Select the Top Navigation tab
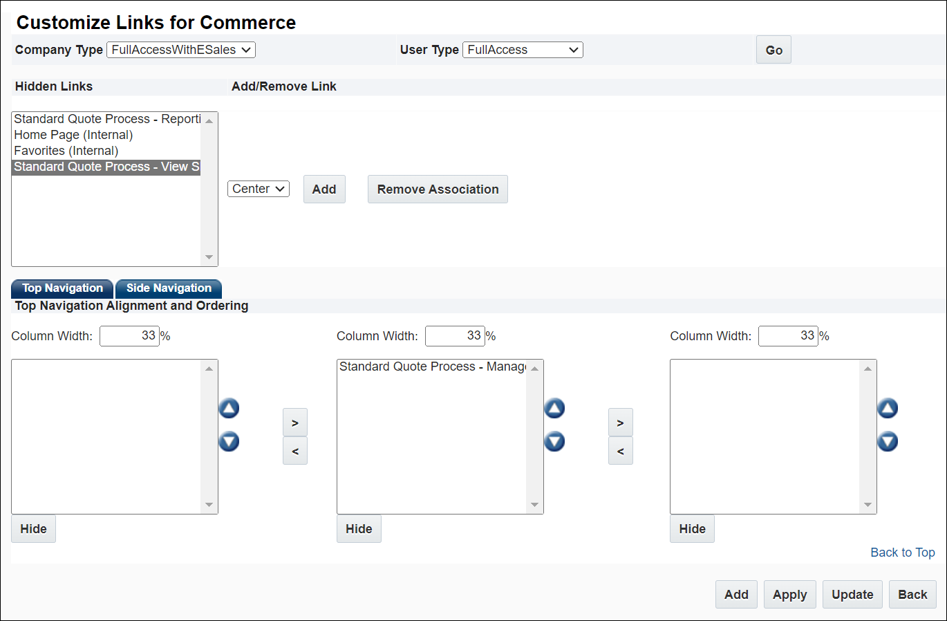Image resolution: width=947 pixels, height=621 pixels. pyautogui.click(x=62, y=288)
